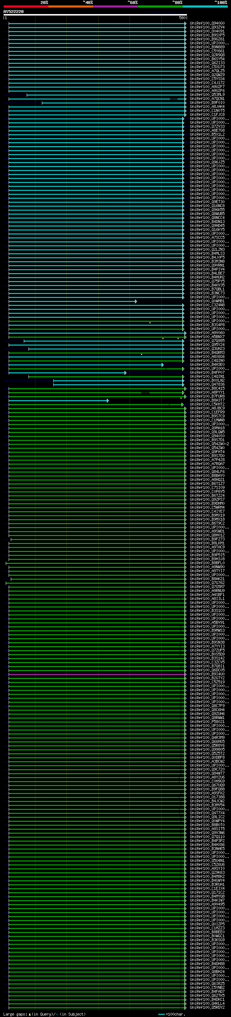
Task: Select the UniRef100_B4H3E0 label
Action: (207, 365)
